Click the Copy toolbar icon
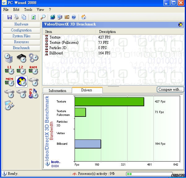Screen dimensions: 186x178 click(24, 17)
